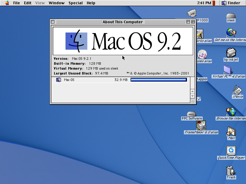
Task: Select the PPC Software disk icon
Action: coord(191,114)
